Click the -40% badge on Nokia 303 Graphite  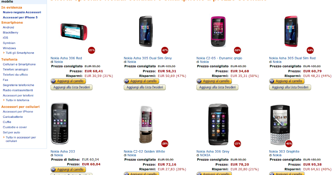click(289, 144)
